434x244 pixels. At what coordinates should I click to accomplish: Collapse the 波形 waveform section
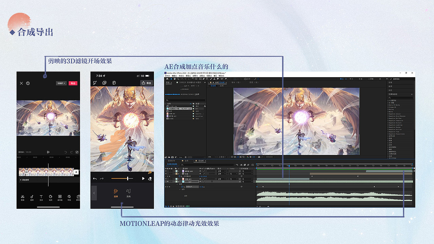pyautogui.click(x=180, y=190)
